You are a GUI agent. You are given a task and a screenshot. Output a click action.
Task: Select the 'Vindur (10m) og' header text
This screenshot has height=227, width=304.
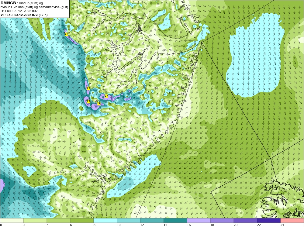click(31, 3)
